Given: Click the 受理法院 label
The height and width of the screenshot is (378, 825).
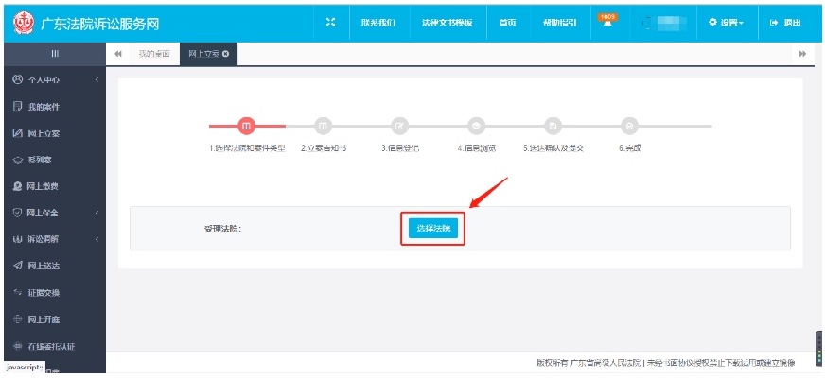Looking at the screenshot, I should click(223, 229).
